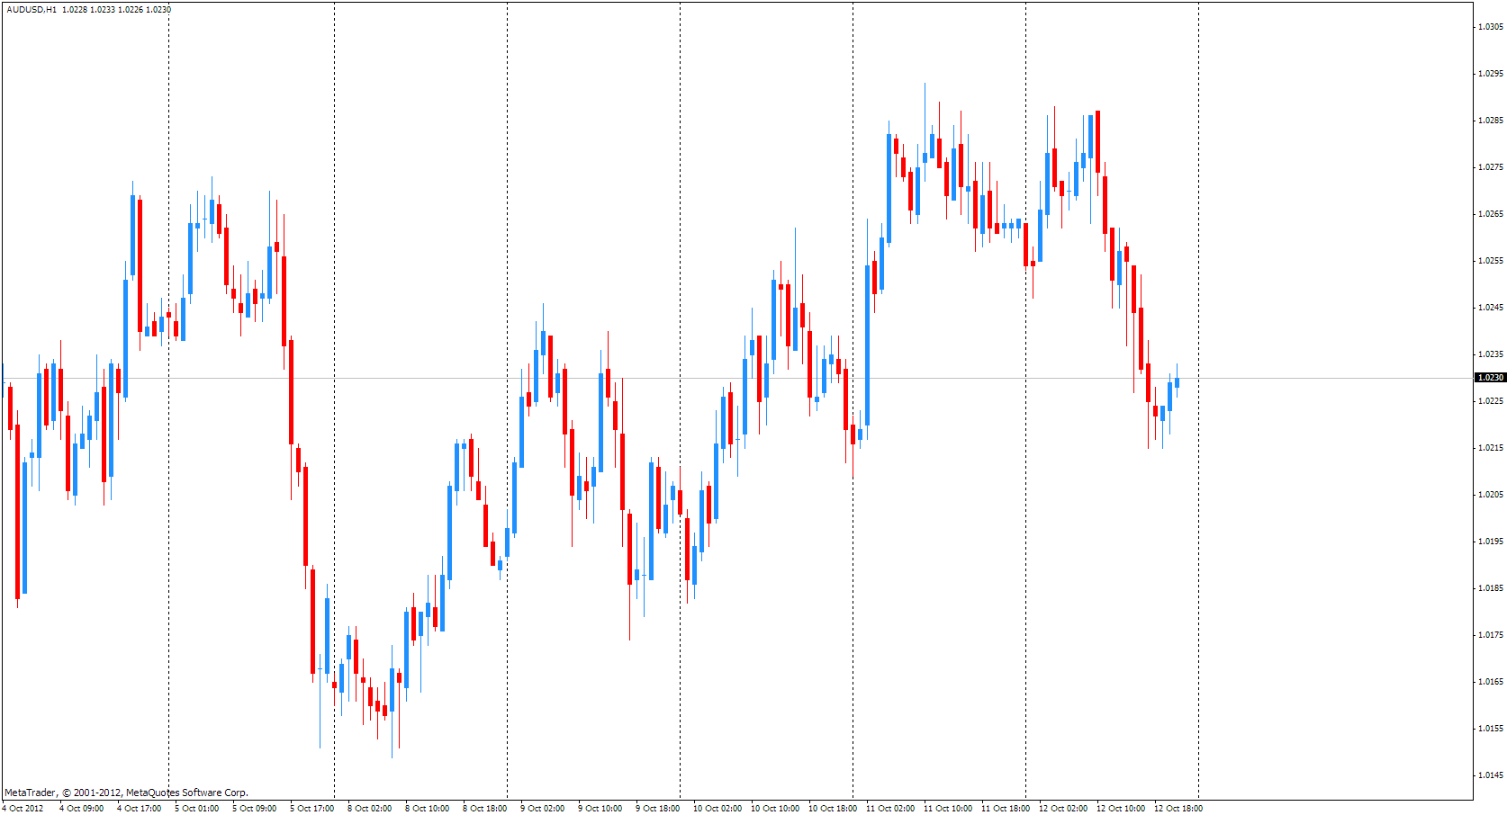Click the 5 Oct 09:00 time label
This screenshot has width=1507, height=815.
coord(255,808)
